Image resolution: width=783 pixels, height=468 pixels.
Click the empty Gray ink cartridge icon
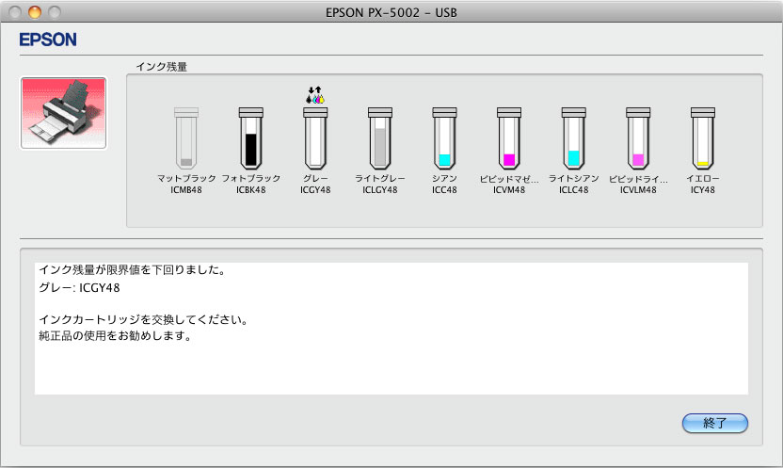(315, 138)
